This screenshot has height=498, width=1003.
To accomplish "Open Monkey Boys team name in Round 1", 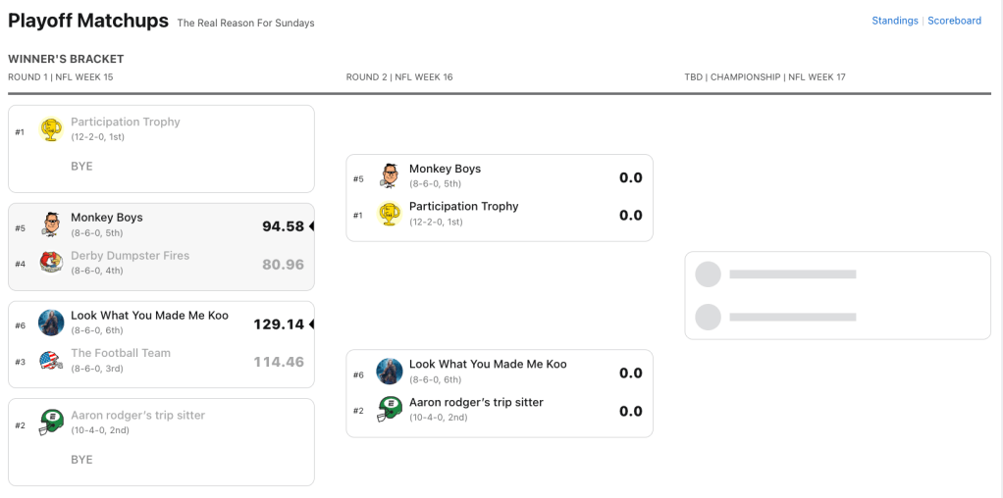I will (x=107, y=218).
